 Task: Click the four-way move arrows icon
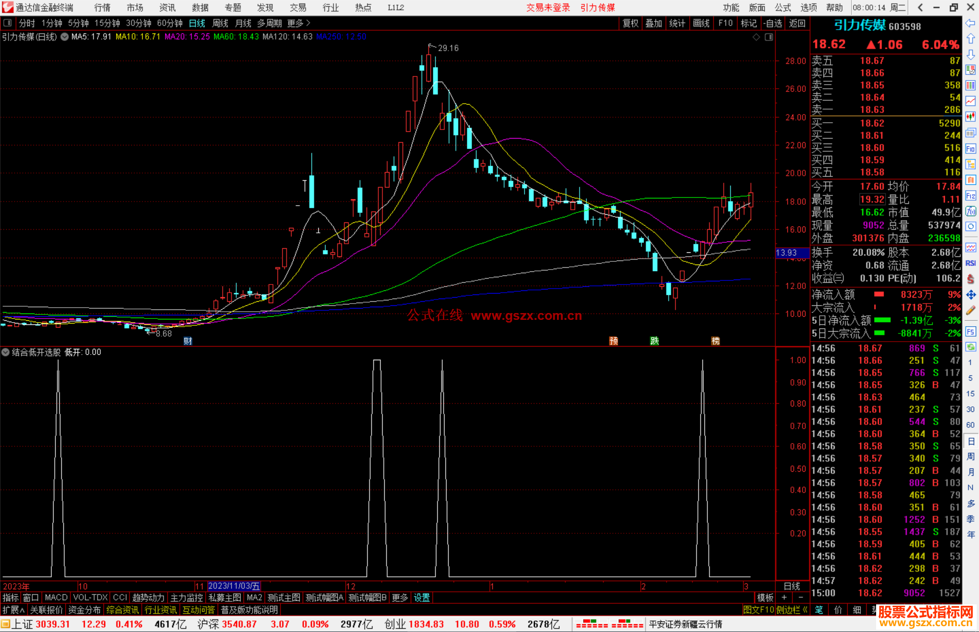tap(970, 295)
